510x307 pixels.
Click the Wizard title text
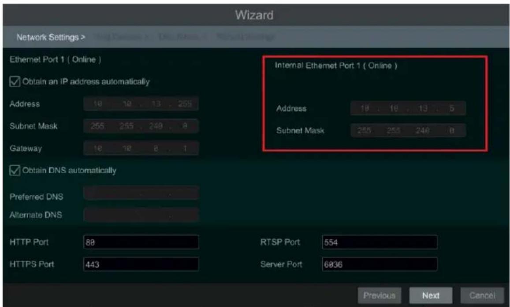254,15
